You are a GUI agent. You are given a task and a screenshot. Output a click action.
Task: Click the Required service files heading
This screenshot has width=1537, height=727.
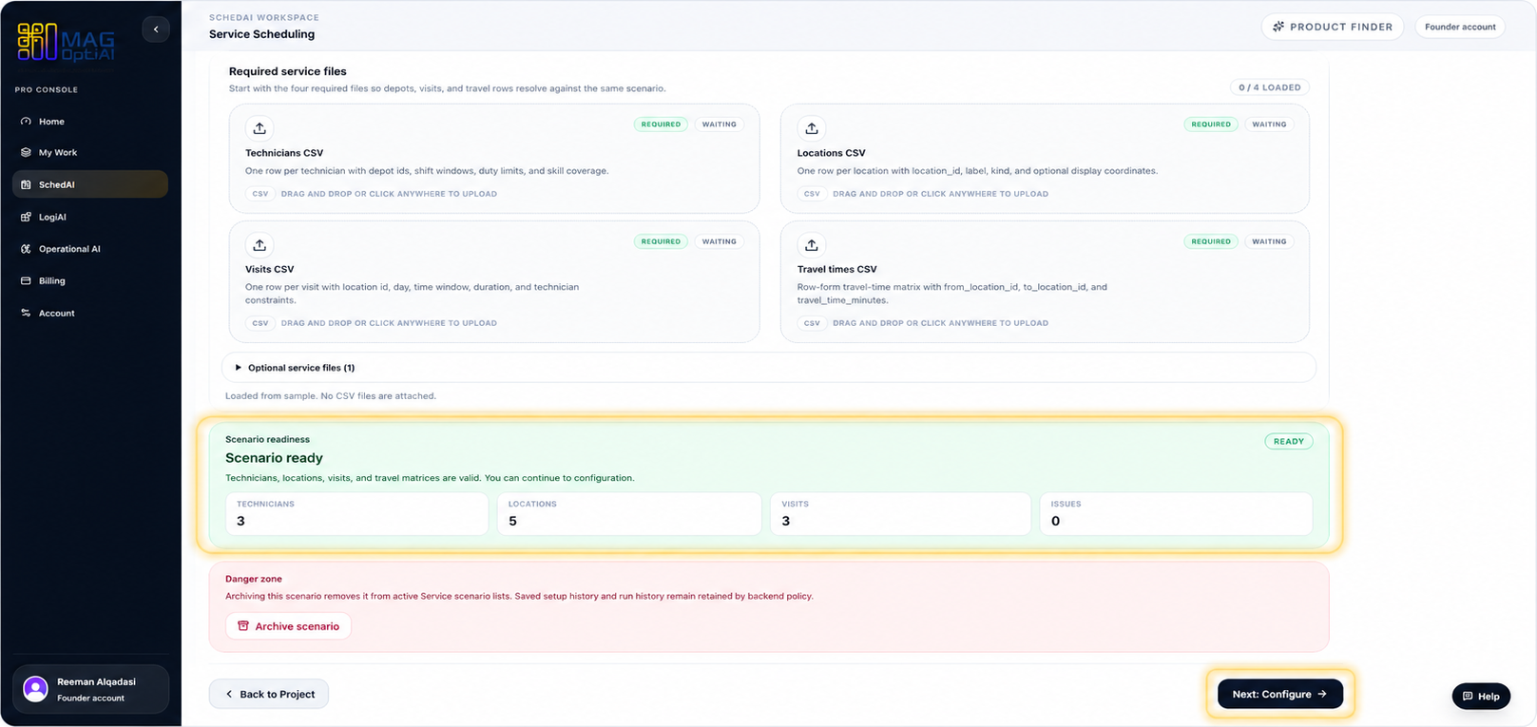pyautogui.click(x=287, y=71)
